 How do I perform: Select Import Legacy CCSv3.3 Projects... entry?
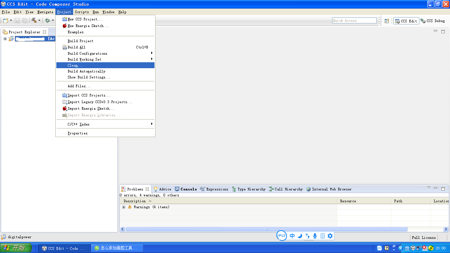(x=105, y=102)
